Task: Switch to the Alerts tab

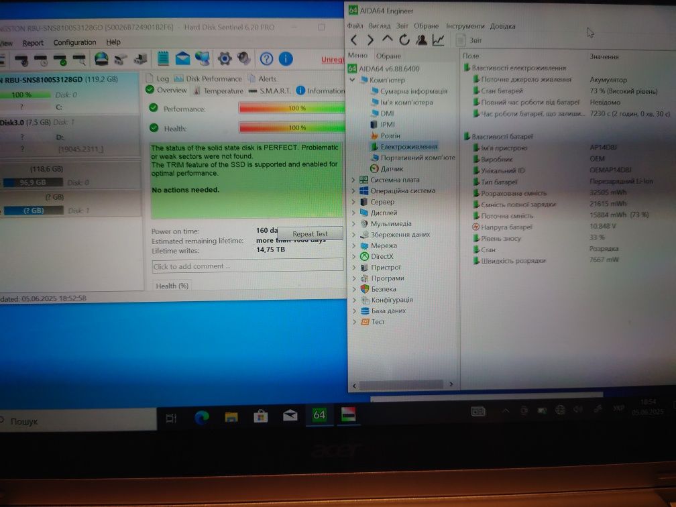Action: pos(263,79)
